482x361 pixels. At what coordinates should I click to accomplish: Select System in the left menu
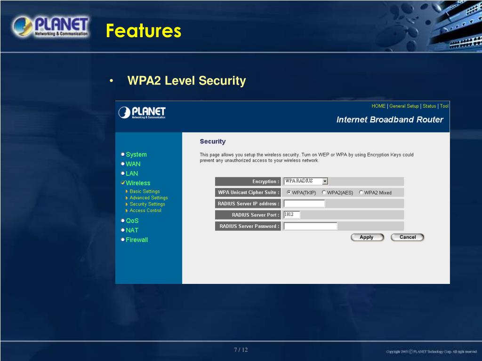pyautogui.click(x=136, y=154)
